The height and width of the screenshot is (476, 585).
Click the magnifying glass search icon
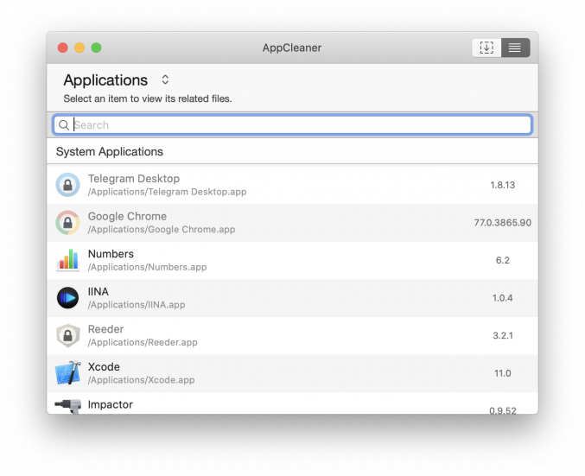click(x=64, y=125)
